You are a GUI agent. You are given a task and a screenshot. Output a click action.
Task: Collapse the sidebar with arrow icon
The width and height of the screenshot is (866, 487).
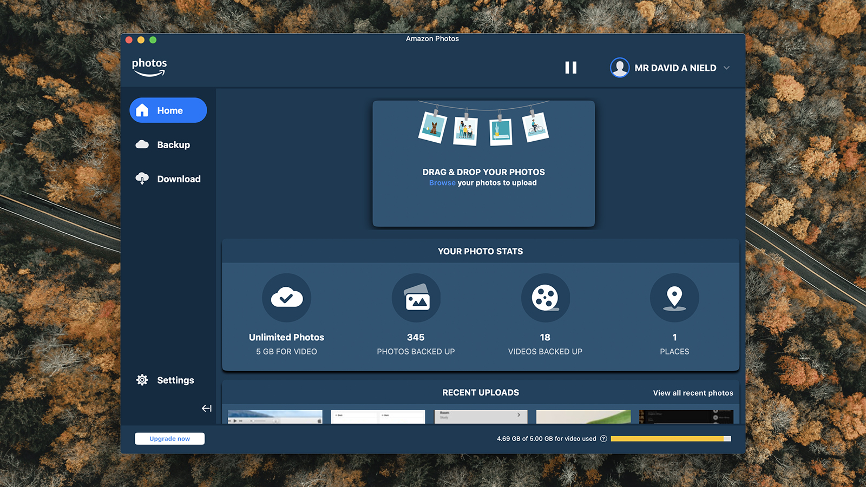coord(207,408)
